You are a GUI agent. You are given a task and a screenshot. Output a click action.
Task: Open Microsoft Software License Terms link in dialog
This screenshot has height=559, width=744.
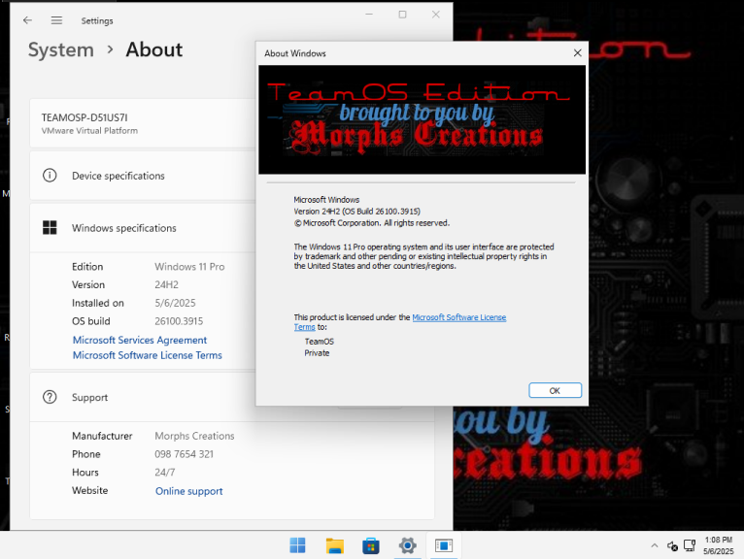coord(458,317)
